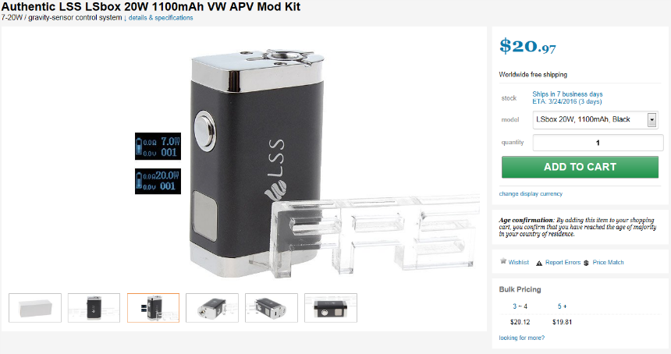Viewport: 671px width, 354px height.
Task: View the fifth thumbnail showing the angled mod
Action: click(272, 308)
